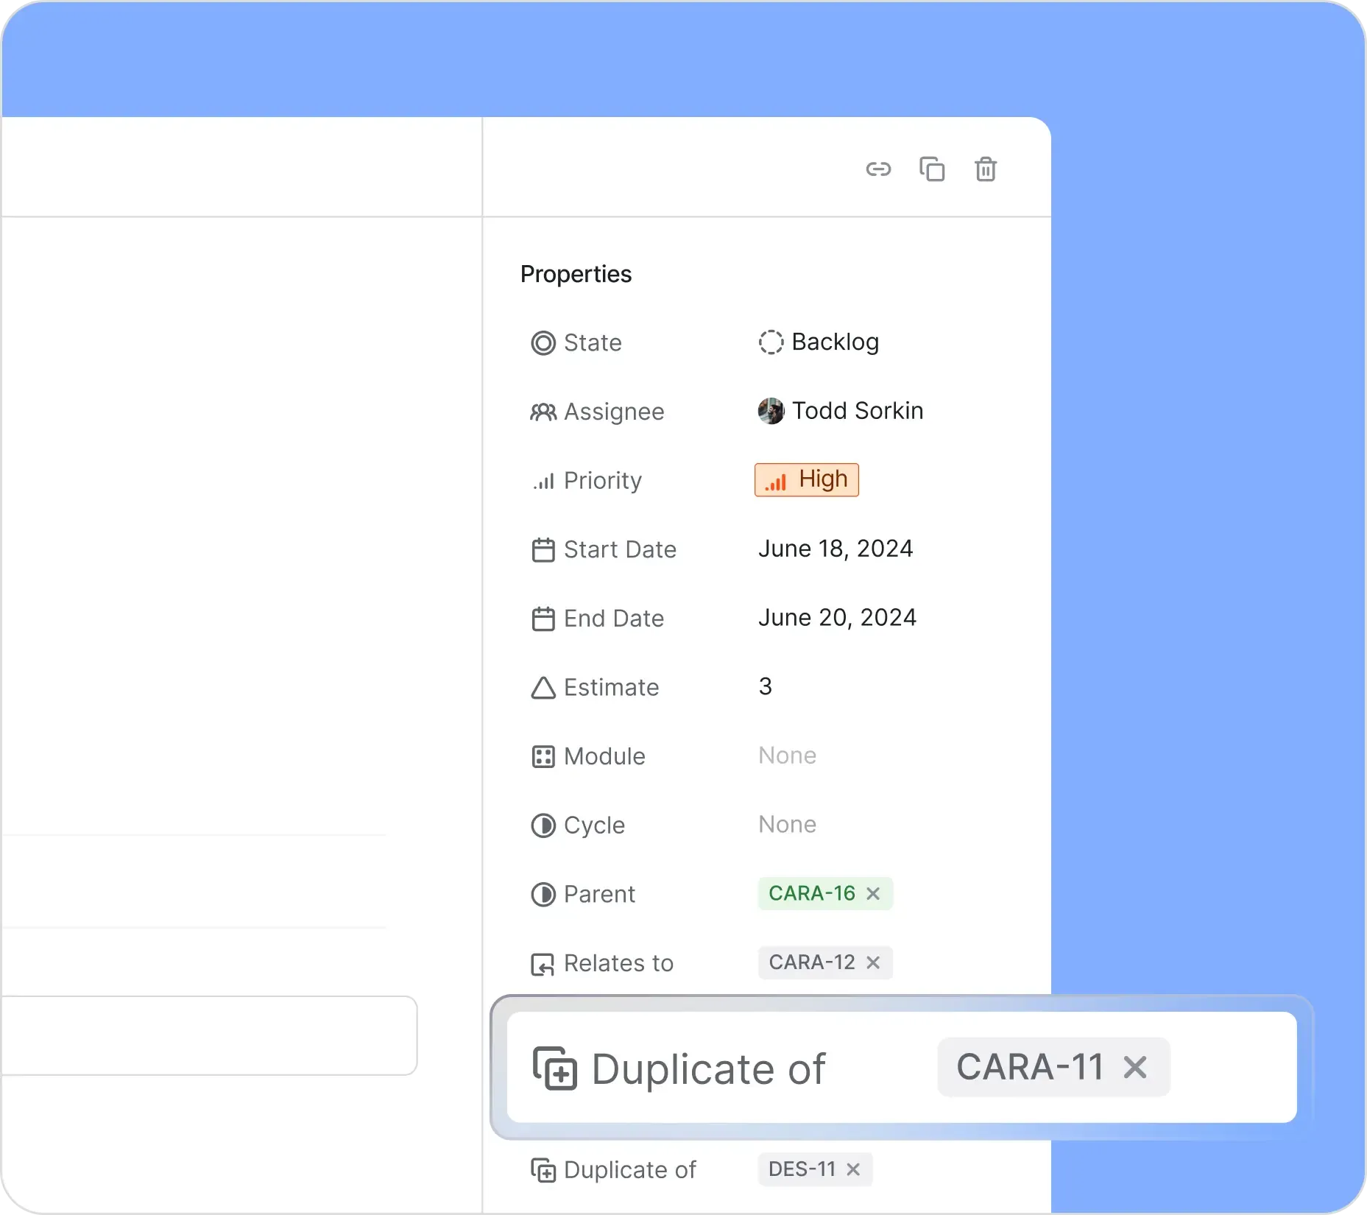1367x1215 pixels.
Task: Click the Relates to icon
Action: point(543,964)
